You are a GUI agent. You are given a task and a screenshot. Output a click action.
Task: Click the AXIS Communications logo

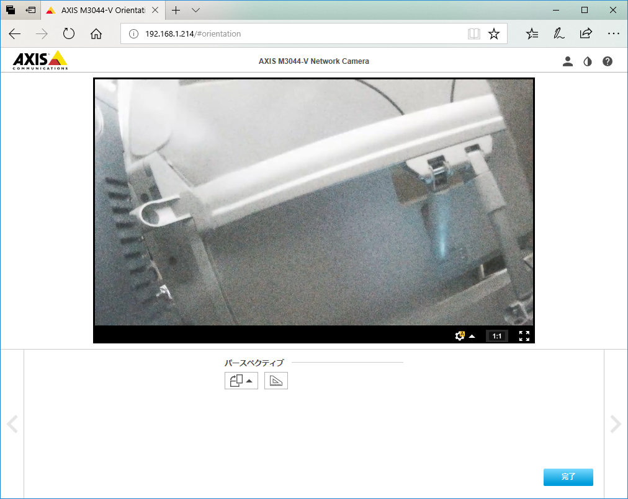[x=40, y=60]
